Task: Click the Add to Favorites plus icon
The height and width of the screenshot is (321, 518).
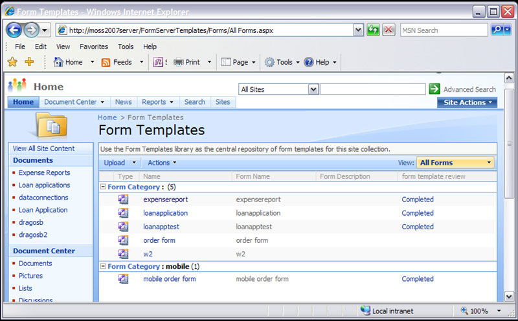Action: coord(29,62)
